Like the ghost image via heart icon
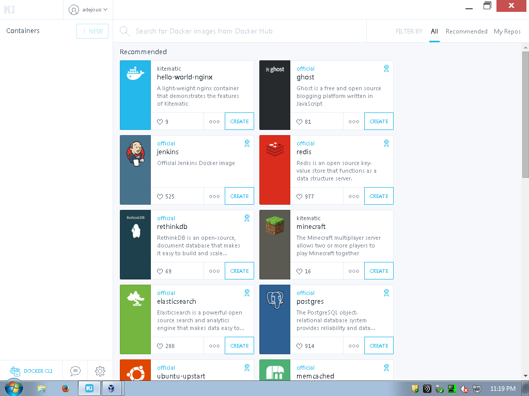The width and height of the screenshot is (529, 396). pos(299,122)
